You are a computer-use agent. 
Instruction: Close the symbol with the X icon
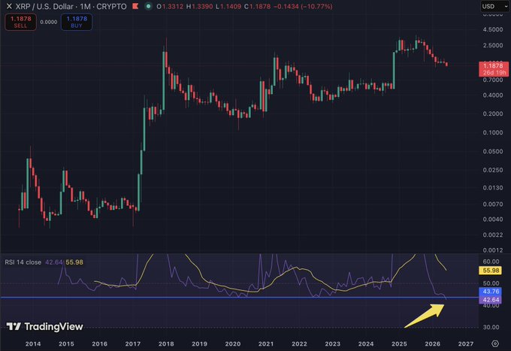pos(9,6)
